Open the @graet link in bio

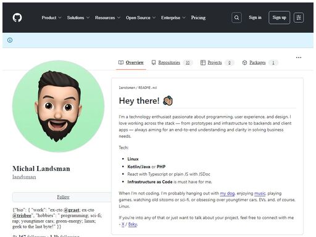pos(72,210)
